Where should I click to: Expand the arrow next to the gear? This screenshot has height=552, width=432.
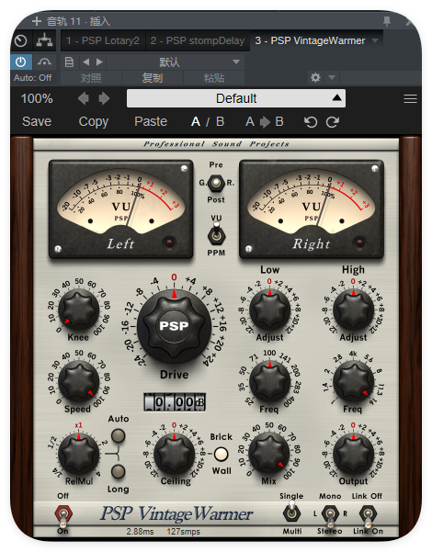pyautogui.click(x=332, y=77)
